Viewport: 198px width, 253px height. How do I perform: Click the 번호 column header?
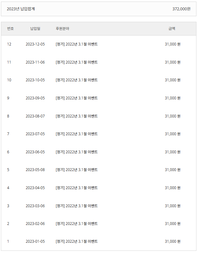click(x=11, y=29)
